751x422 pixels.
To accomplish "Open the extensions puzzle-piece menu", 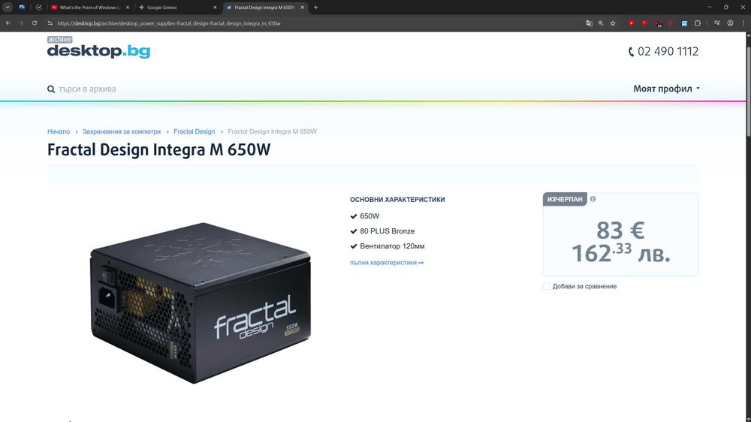I will [x=698, y=23].
